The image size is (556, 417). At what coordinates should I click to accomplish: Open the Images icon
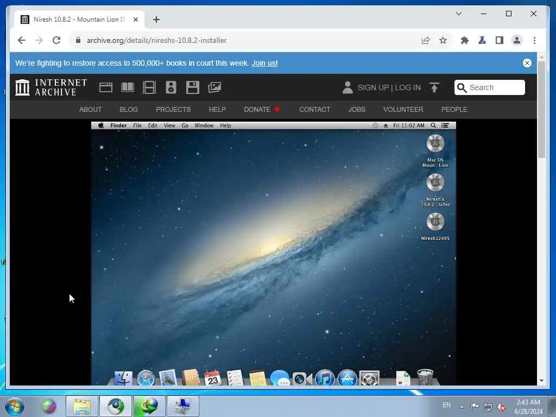point(214,87)
